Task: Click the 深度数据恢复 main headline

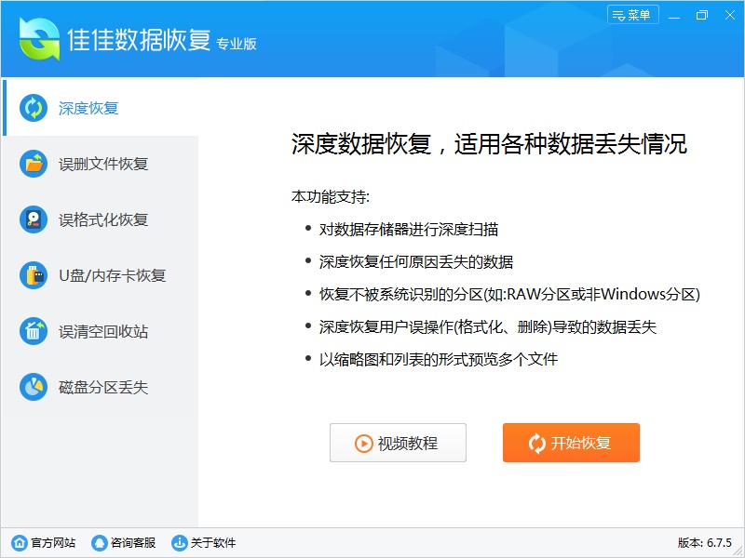Action: 490,144
